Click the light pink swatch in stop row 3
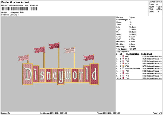This screenshot has height=115, width=163. click(x=123, y=61)
